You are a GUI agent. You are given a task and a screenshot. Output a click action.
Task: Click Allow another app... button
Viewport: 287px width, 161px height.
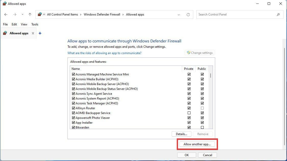(197, 144)
